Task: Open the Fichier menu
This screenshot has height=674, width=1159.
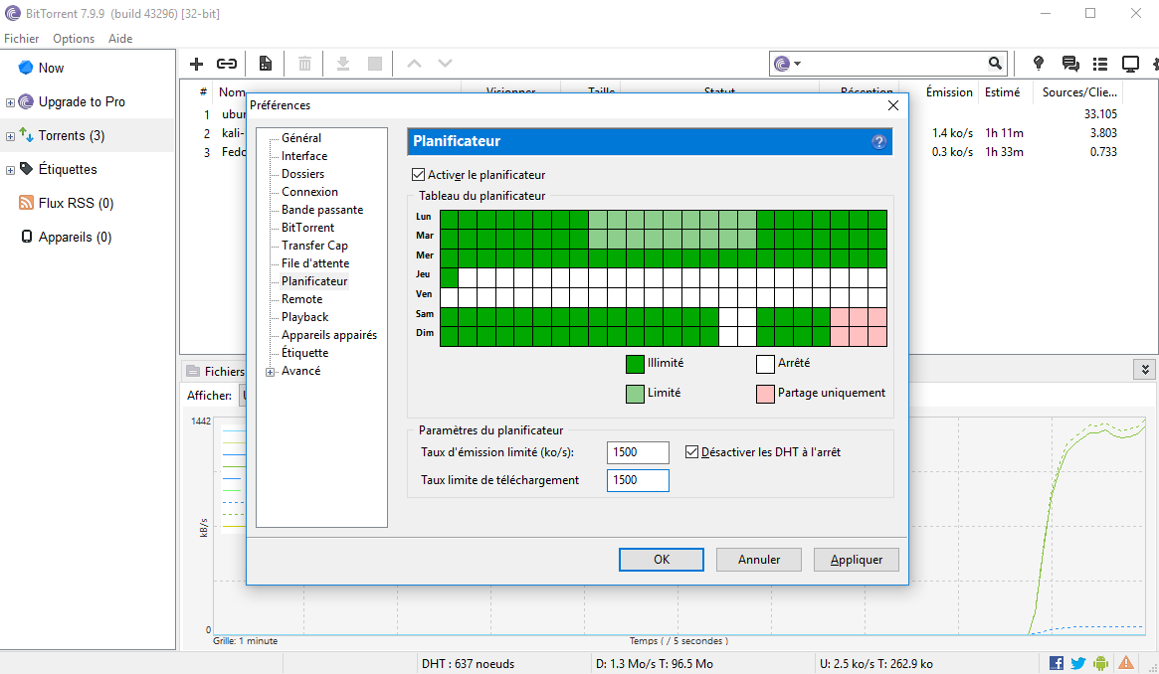Action: click(x=22, y=39)
